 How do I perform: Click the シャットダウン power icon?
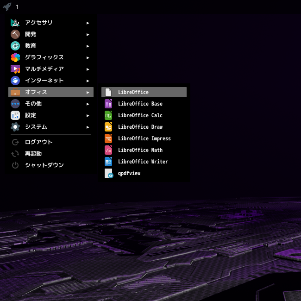pyautogui.click(x=15, y=165)
